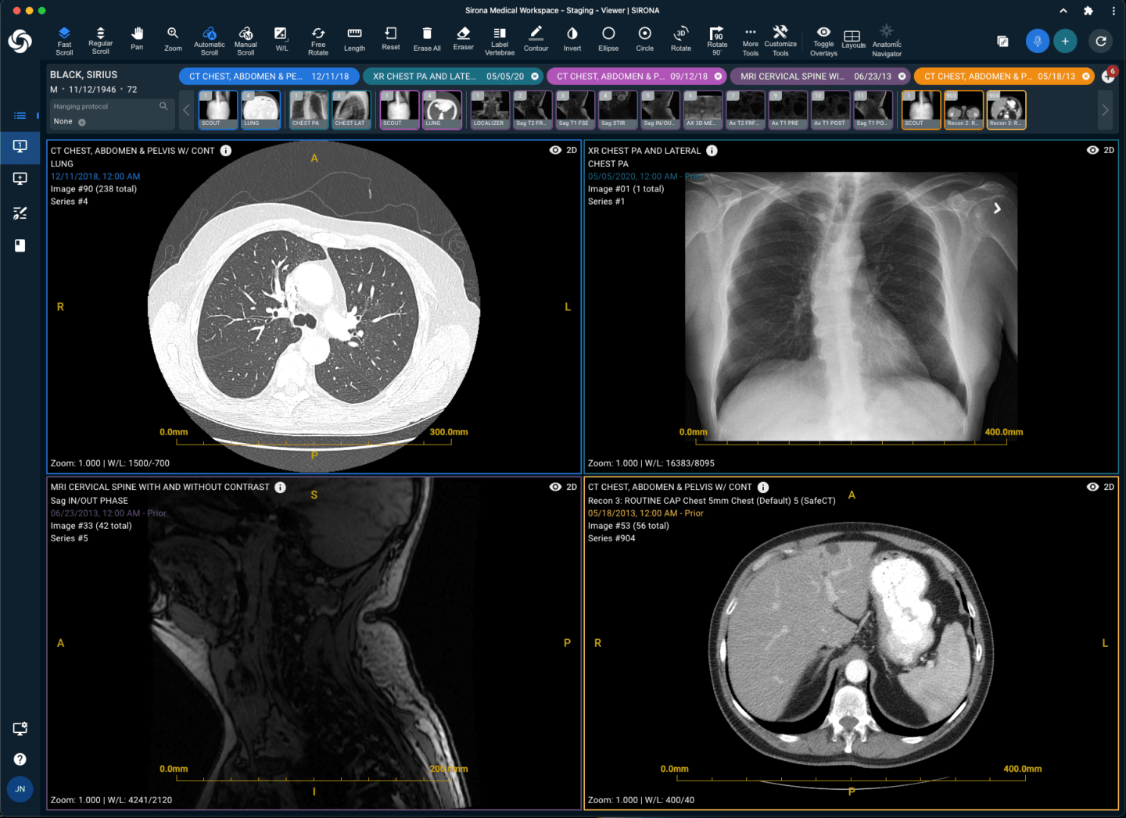Rotate image 90 degrees
Viewport: 1126px width, 818px height.
[x=717, y=41]
